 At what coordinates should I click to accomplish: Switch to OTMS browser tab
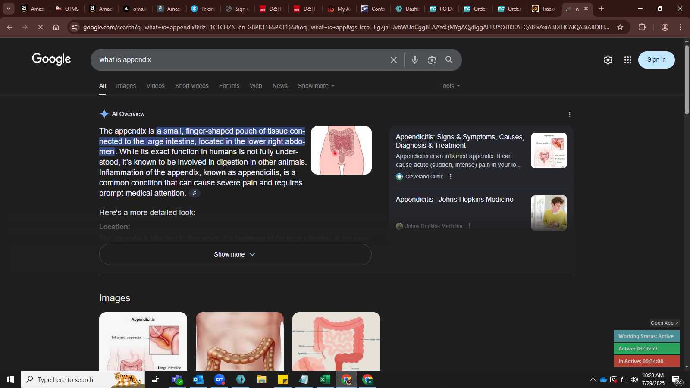pyautogui.click(x=67, y=9)
